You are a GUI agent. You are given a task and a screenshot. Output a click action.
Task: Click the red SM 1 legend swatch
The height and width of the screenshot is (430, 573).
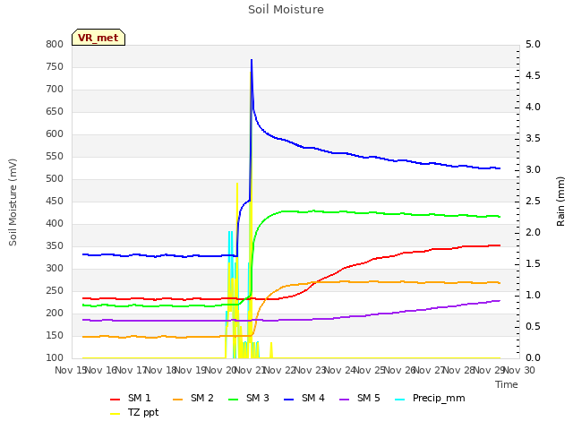(x=115, y=400)
